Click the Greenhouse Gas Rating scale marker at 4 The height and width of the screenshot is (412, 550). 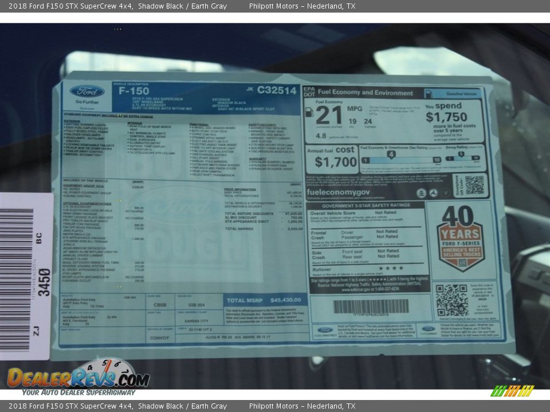[x=391, y=153]
